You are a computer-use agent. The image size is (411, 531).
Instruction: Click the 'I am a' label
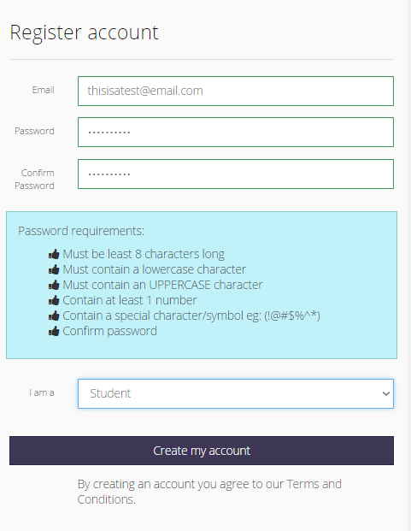tap(42, 392)
